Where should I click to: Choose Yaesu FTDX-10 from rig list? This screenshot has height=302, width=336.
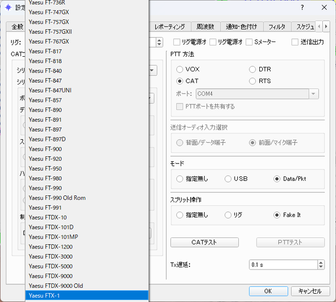coord(87,217)
